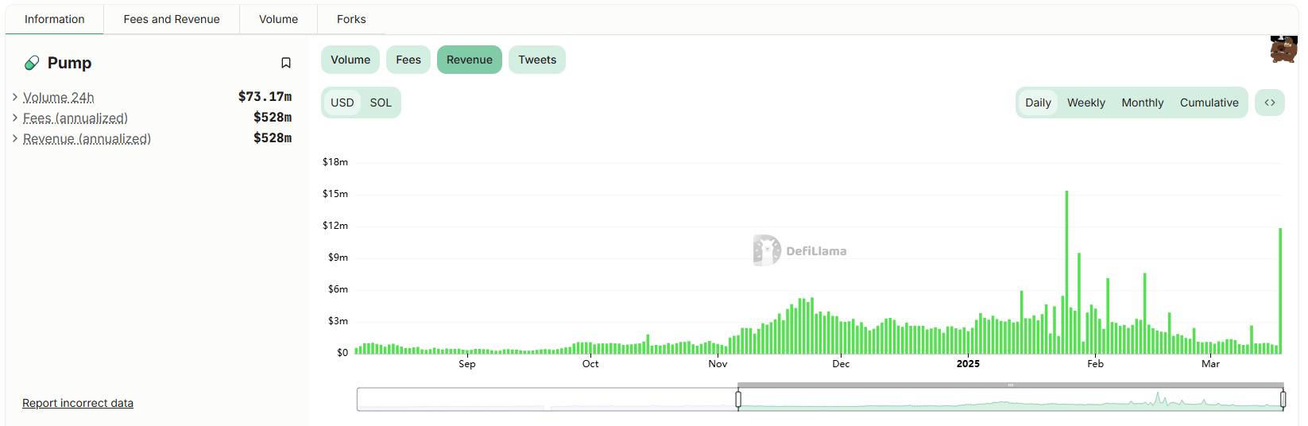Switch to Fees and Revenue tab
Viewport: 1308px width, 426px height.
pyautogui.click(x=172, y=19)
